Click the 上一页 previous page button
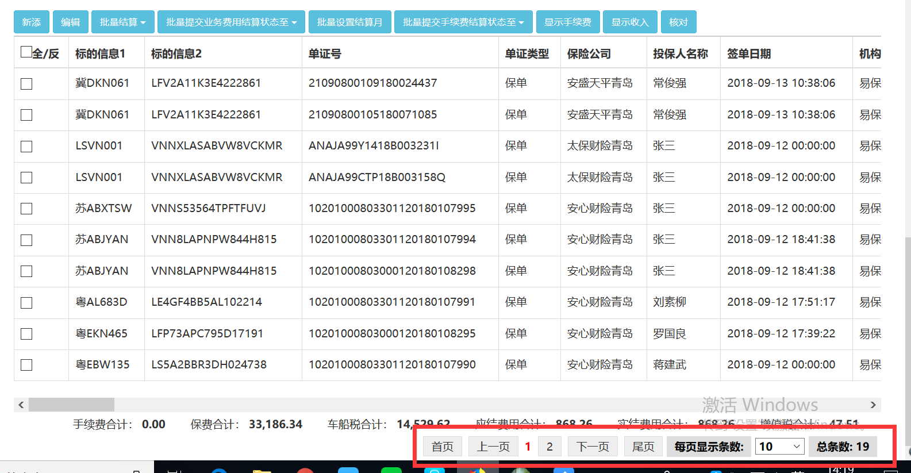This screenshot has width=911, height=473. [x=494, y=447]
